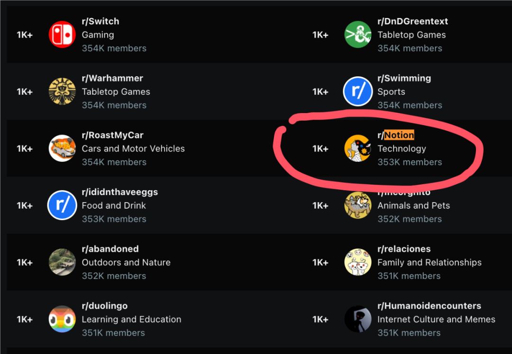The image size is (512, 354).
Task: Visit the r/duolingo community link
Action: [x=104, y=306]
